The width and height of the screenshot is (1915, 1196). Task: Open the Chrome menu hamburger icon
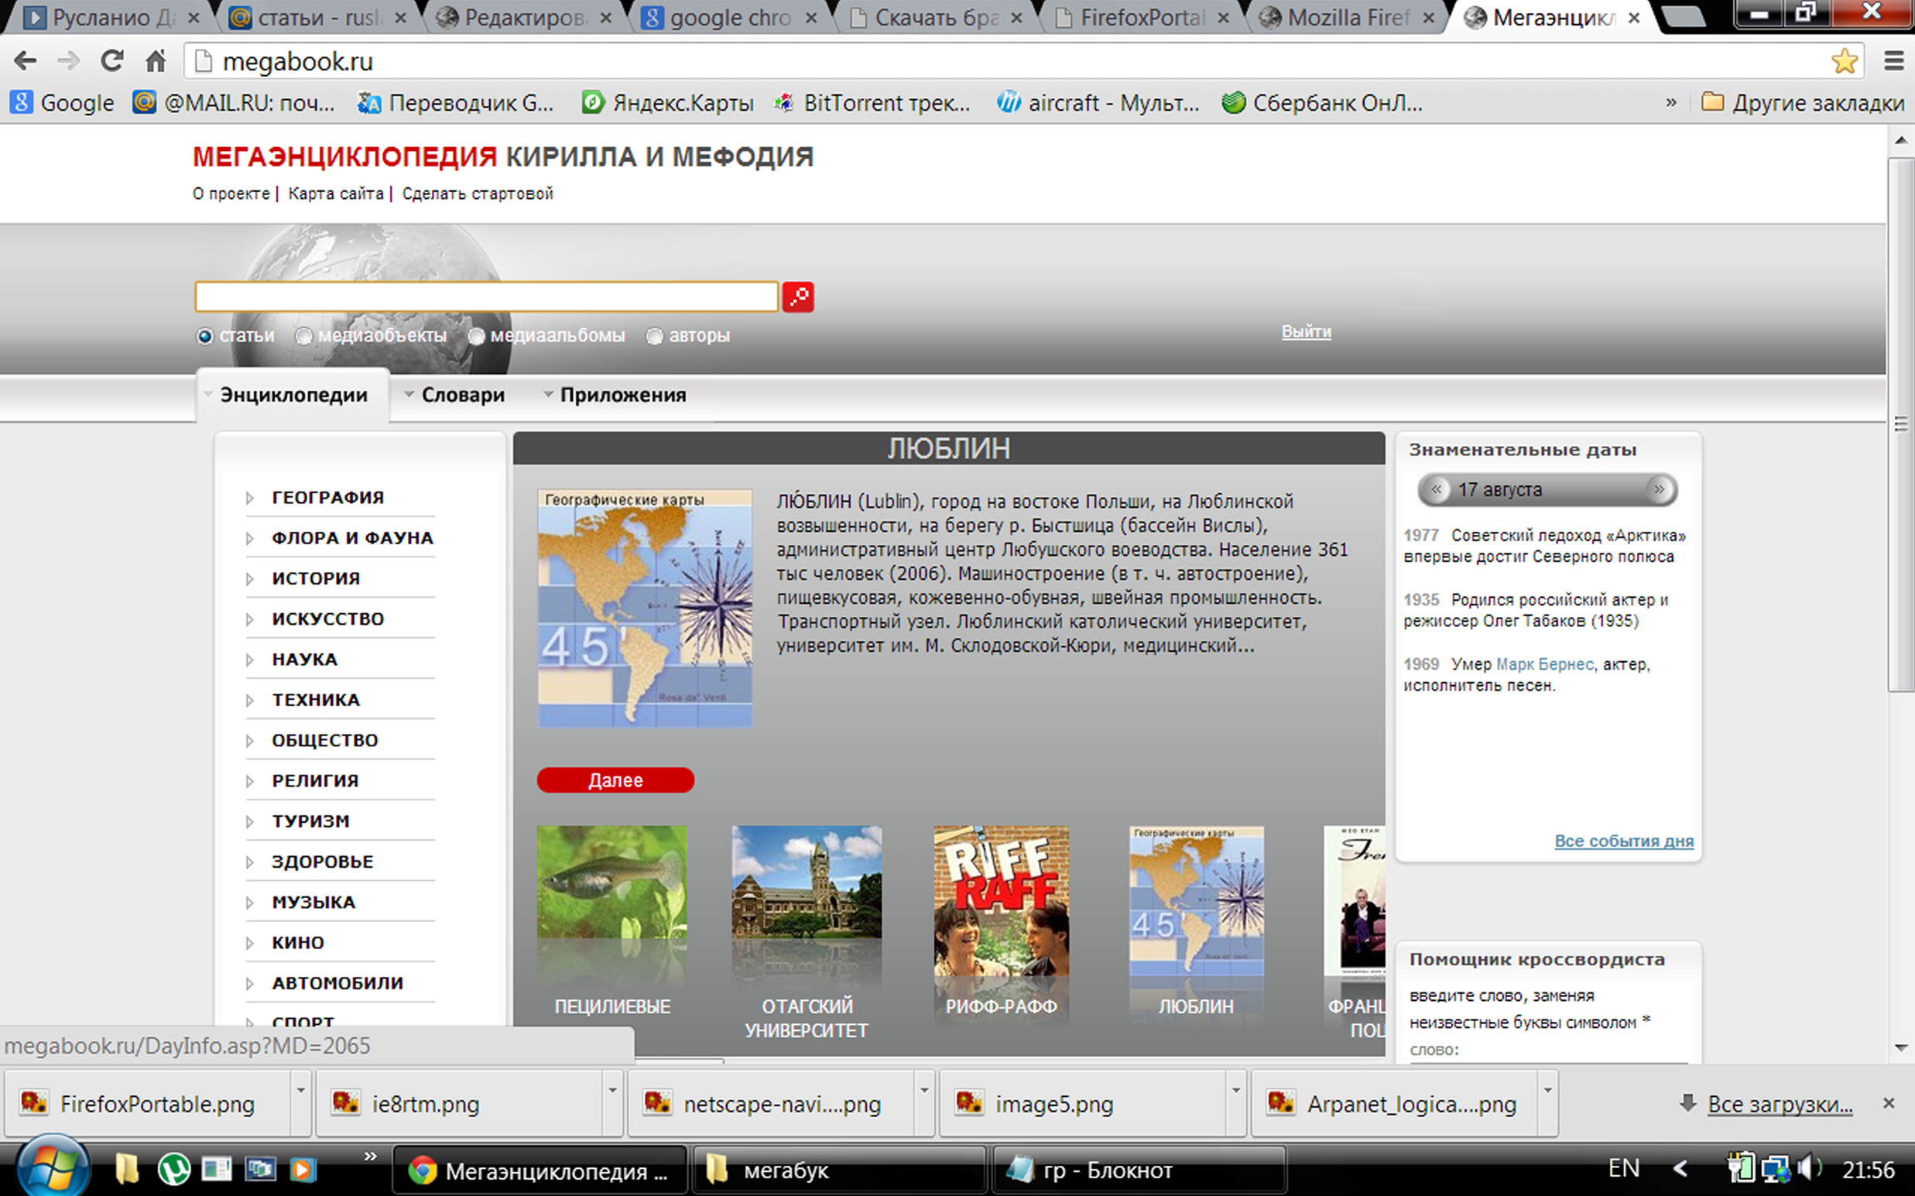1893,61
